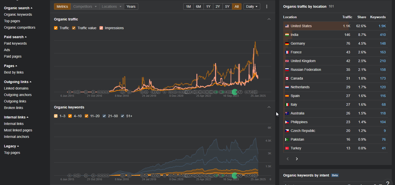395x185 pixels.
Task: Open Most linked pages report
Action: [x=18, y=130]
